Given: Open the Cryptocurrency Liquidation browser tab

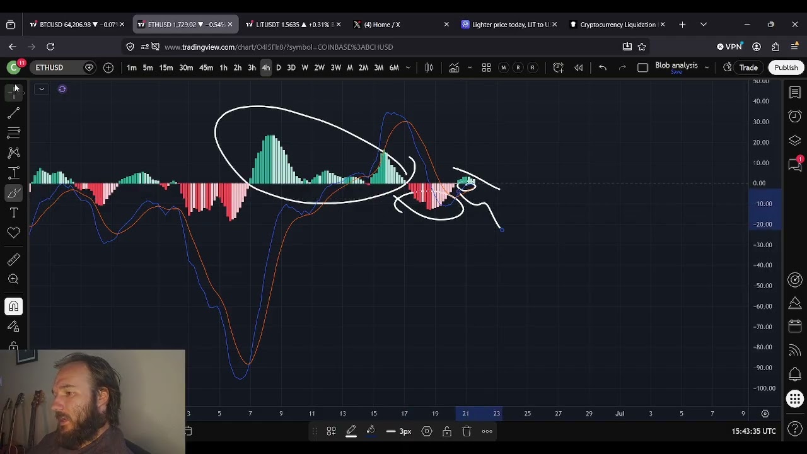Looking at the screenshot, I should 617,25.
